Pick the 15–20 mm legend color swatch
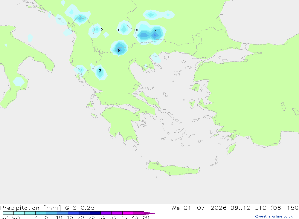Screen dimensions: 299x219 [x=74, y=213]
